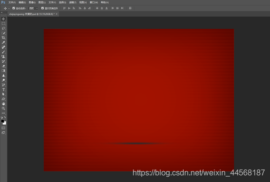Select the Clone Stamp tool
The image size is (270, 182).
pyautogui.click(x=3, y=56)
